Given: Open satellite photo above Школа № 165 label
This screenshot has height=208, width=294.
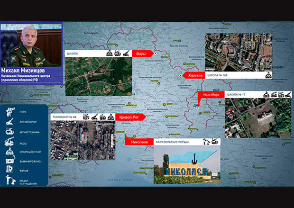Looking at the screenshot, I should point(239,52).
